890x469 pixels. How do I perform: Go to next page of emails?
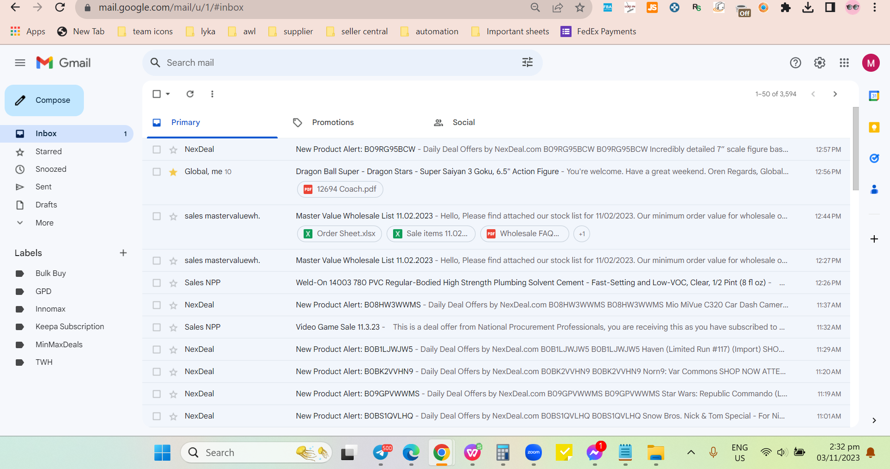click(835, 94)
